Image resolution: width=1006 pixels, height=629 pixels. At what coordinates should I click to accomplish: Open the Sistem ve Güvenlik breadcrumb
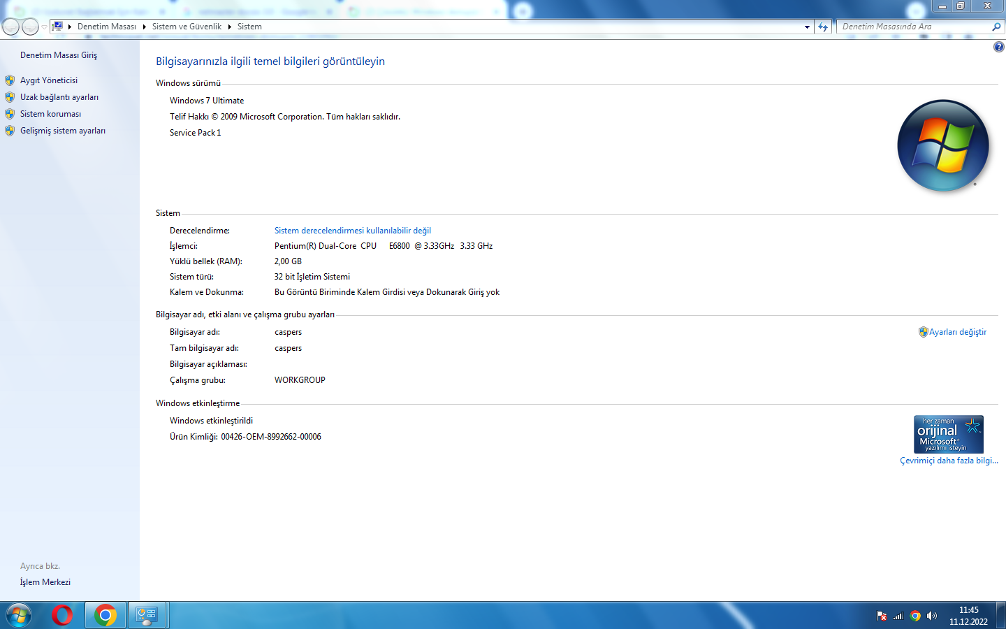click(187, 27)
